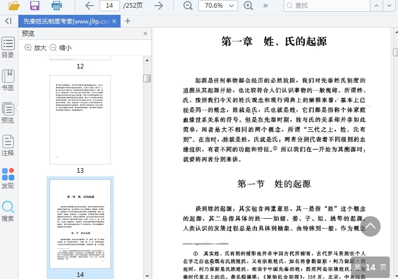The width and height of the screenshot is (398, 279).
Task: Click the section heading 第一节 姓的起源
Action: tap(274, 184)
